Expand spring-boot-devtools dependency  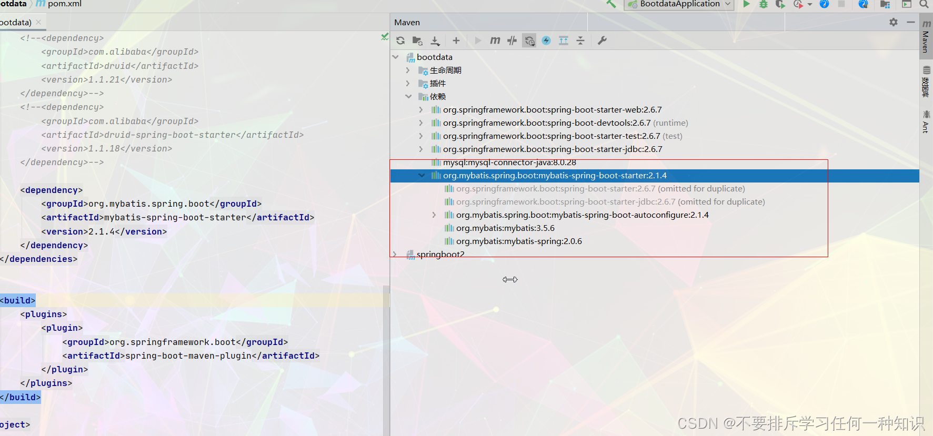point(420,123)
